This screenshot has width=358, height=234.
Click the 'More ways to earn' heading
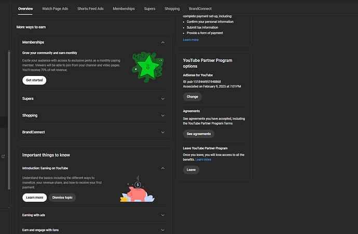[x=31, y=27]
